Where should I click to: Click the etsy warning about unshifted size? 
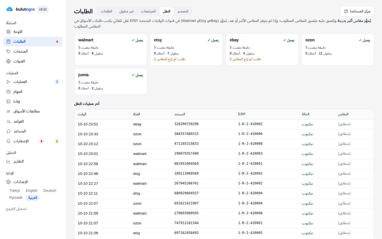pos(170,59)
